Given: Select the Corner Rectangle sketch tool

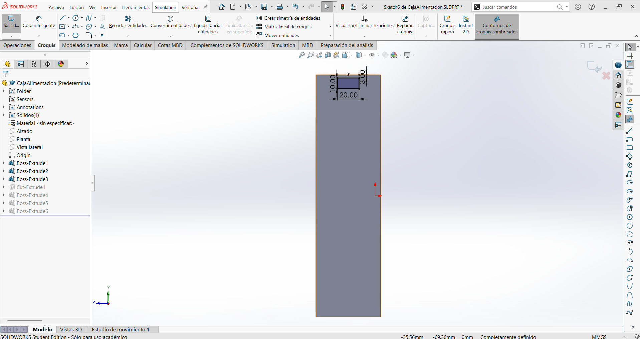Looking at the screenshot, I should (x=62, y=27).
